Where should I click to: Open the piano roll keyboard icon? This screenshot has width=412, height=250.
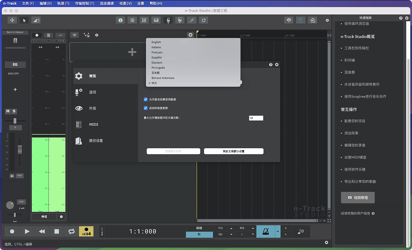tap(156, 20)
